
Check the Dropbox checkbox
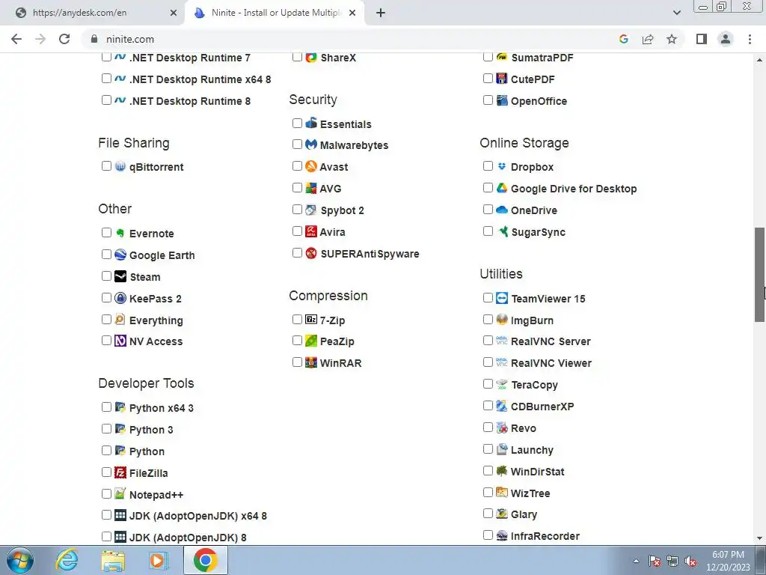point(488,165)
